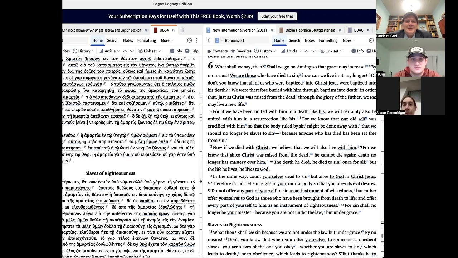Expand the Article dropdown in UBS4 panel
This screenshot has height=258, width=458.
118,51
